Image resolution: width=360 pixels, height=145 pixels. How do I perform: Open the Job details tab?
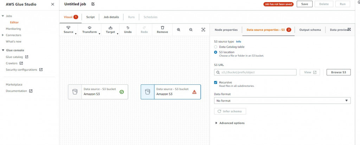point(111,17)
